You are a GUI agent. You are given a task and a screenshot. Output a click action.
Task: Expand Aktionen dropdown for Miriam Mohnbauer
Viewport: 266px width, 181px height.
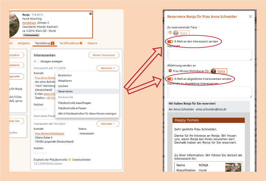tap(108, 124)
